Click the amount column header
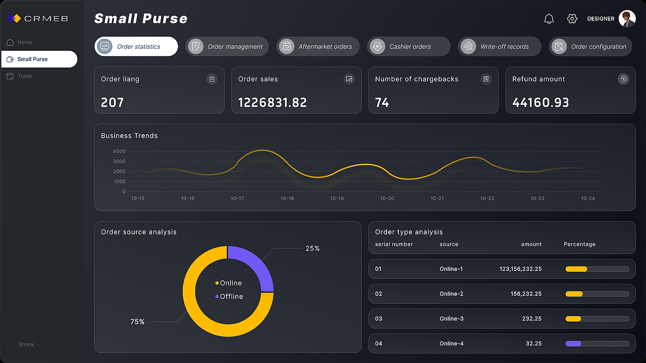This screenshot has width=646, height=363. click(x=531, y=245)
